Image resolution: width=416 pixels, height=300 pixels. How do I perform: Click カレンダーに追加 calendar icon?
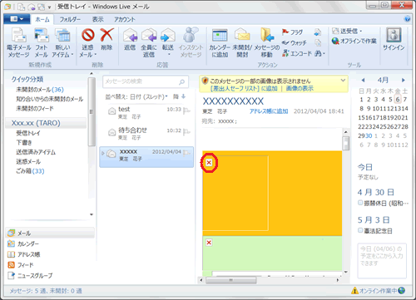[220, 35]
